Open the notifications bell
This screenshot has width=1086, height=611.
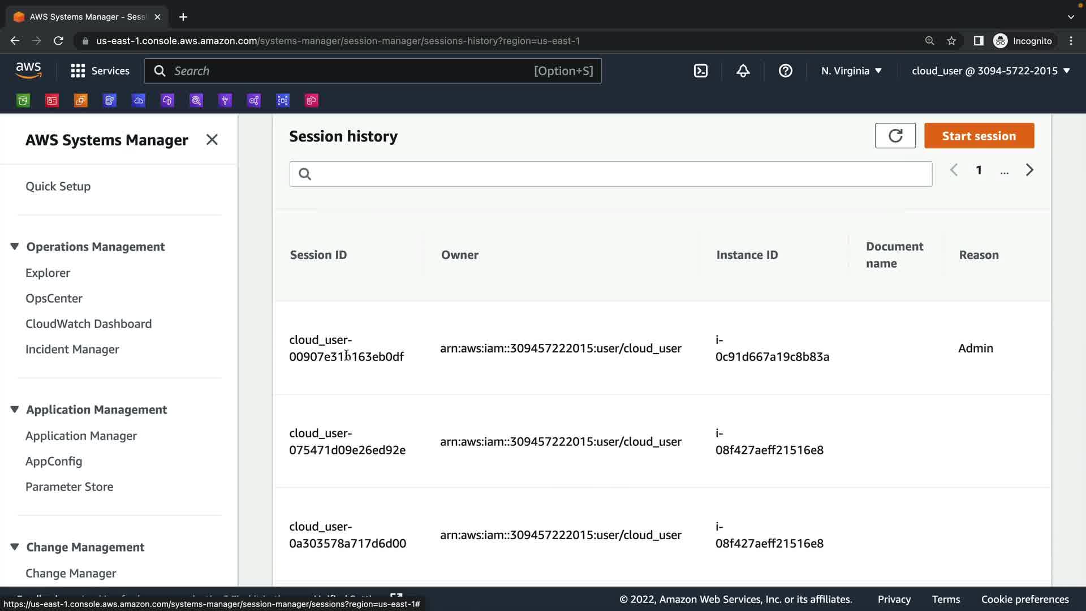point(743,71)
